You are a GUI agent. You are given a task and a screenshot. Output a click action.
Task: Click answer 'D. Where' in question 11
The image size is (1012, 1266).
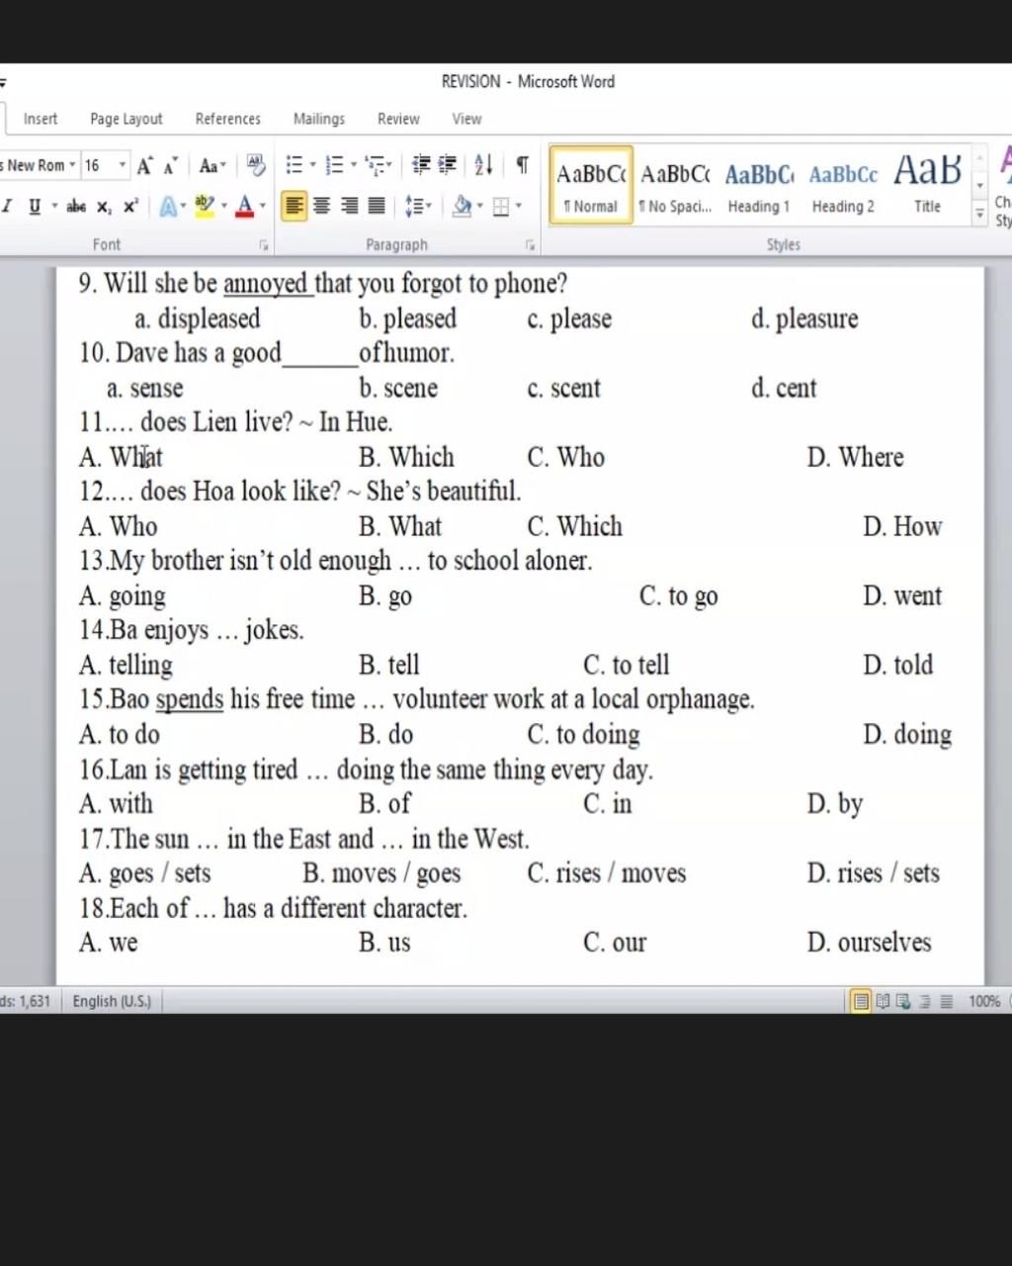point(855,457)
